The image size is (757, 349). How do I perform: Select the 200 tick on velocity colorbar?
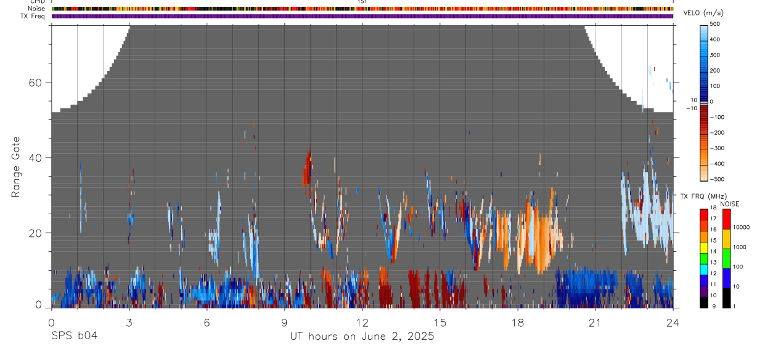click(x=715, y=71)
